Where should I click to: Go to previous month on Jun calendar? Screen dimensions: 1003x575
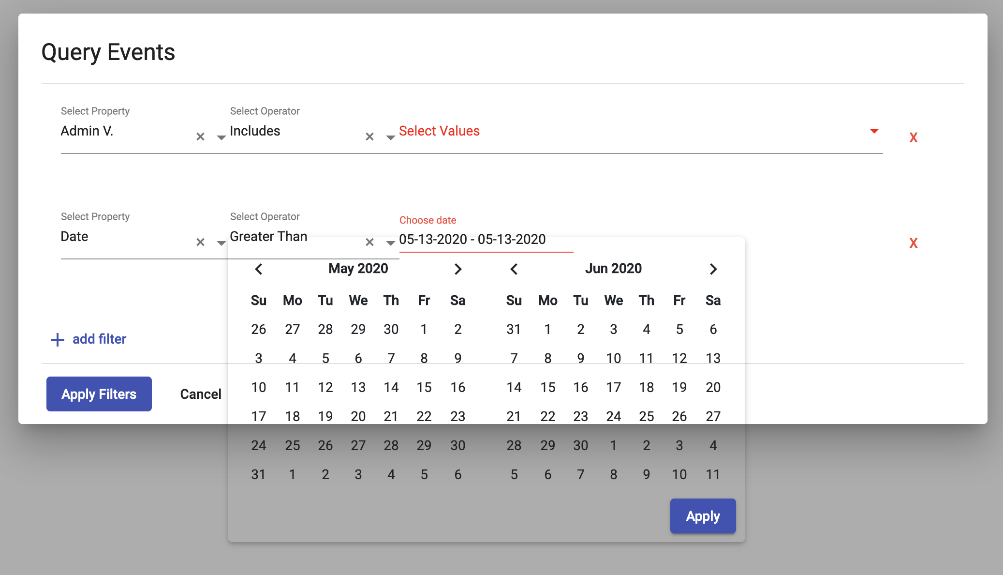tap(514, 269)
